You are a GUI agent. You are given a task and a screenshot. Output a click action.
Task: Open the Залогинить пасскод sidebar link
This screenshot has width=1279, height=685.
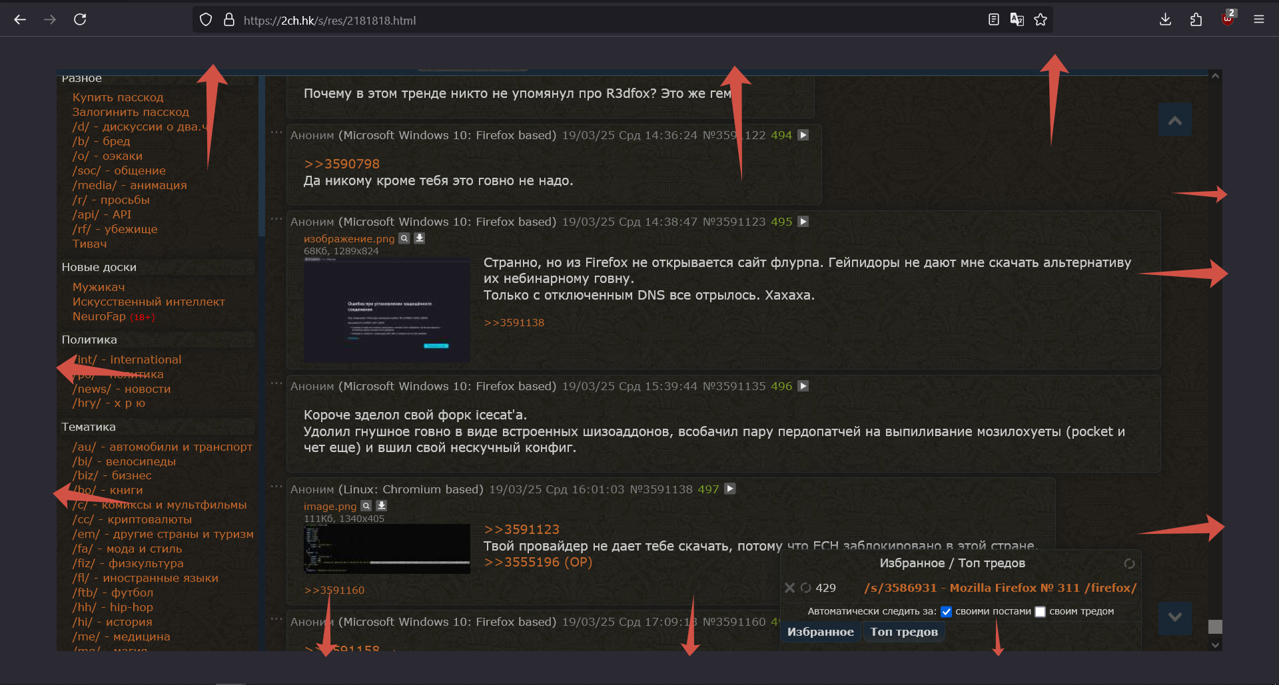[x=131, y=112]
